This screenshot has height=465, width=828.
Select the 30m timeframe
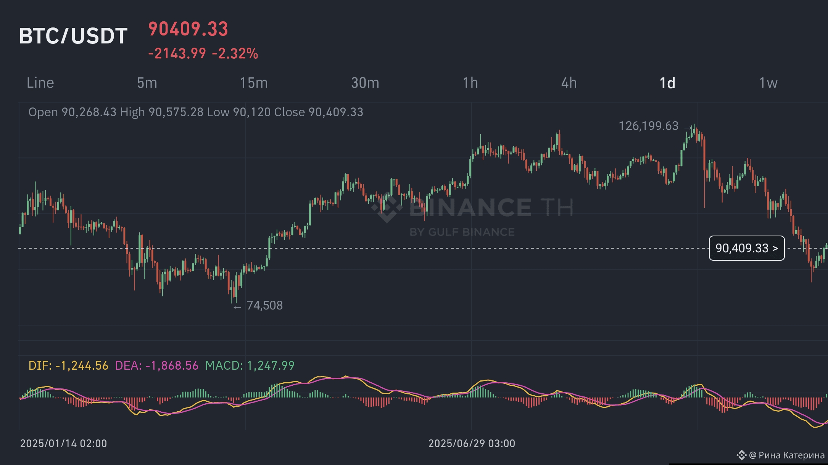click(x=365, y=83)
